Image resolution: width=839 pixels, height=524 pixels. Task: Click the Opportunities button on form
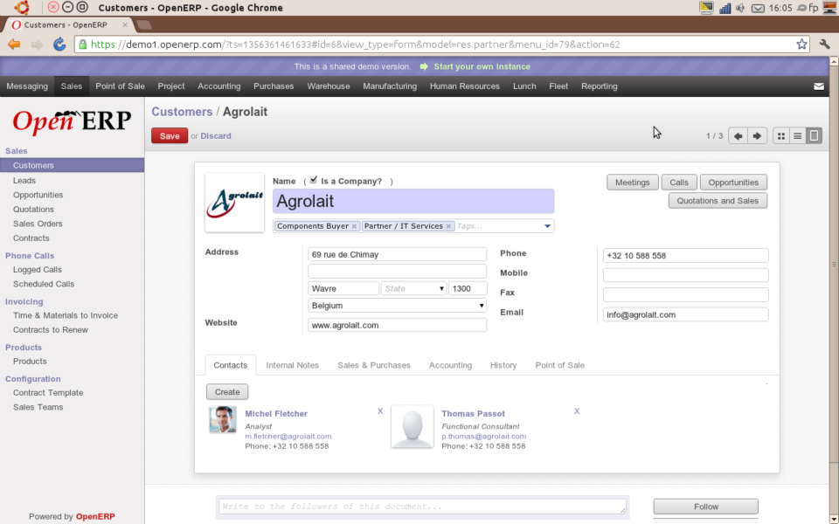pos(733,183)
